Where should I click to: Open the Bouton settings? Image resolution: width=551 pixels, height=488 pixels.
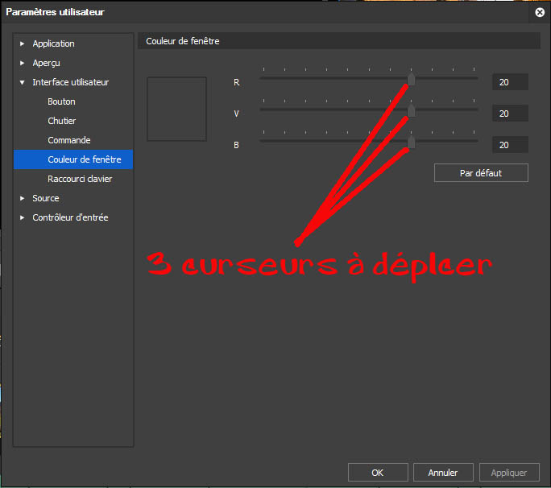pyautogui.click(x=61, y=101)
